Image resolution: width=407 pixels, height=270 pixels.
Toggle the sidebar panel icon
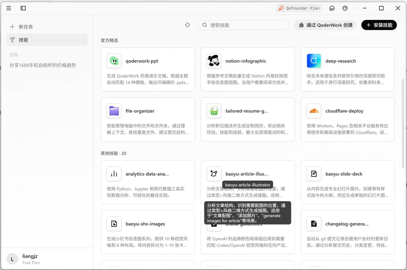23,8
